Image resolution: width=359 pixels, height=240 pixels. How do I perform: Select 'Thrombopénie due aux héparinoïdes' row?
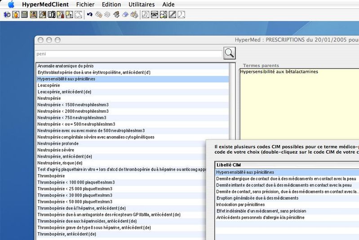(x=121, y=221)
